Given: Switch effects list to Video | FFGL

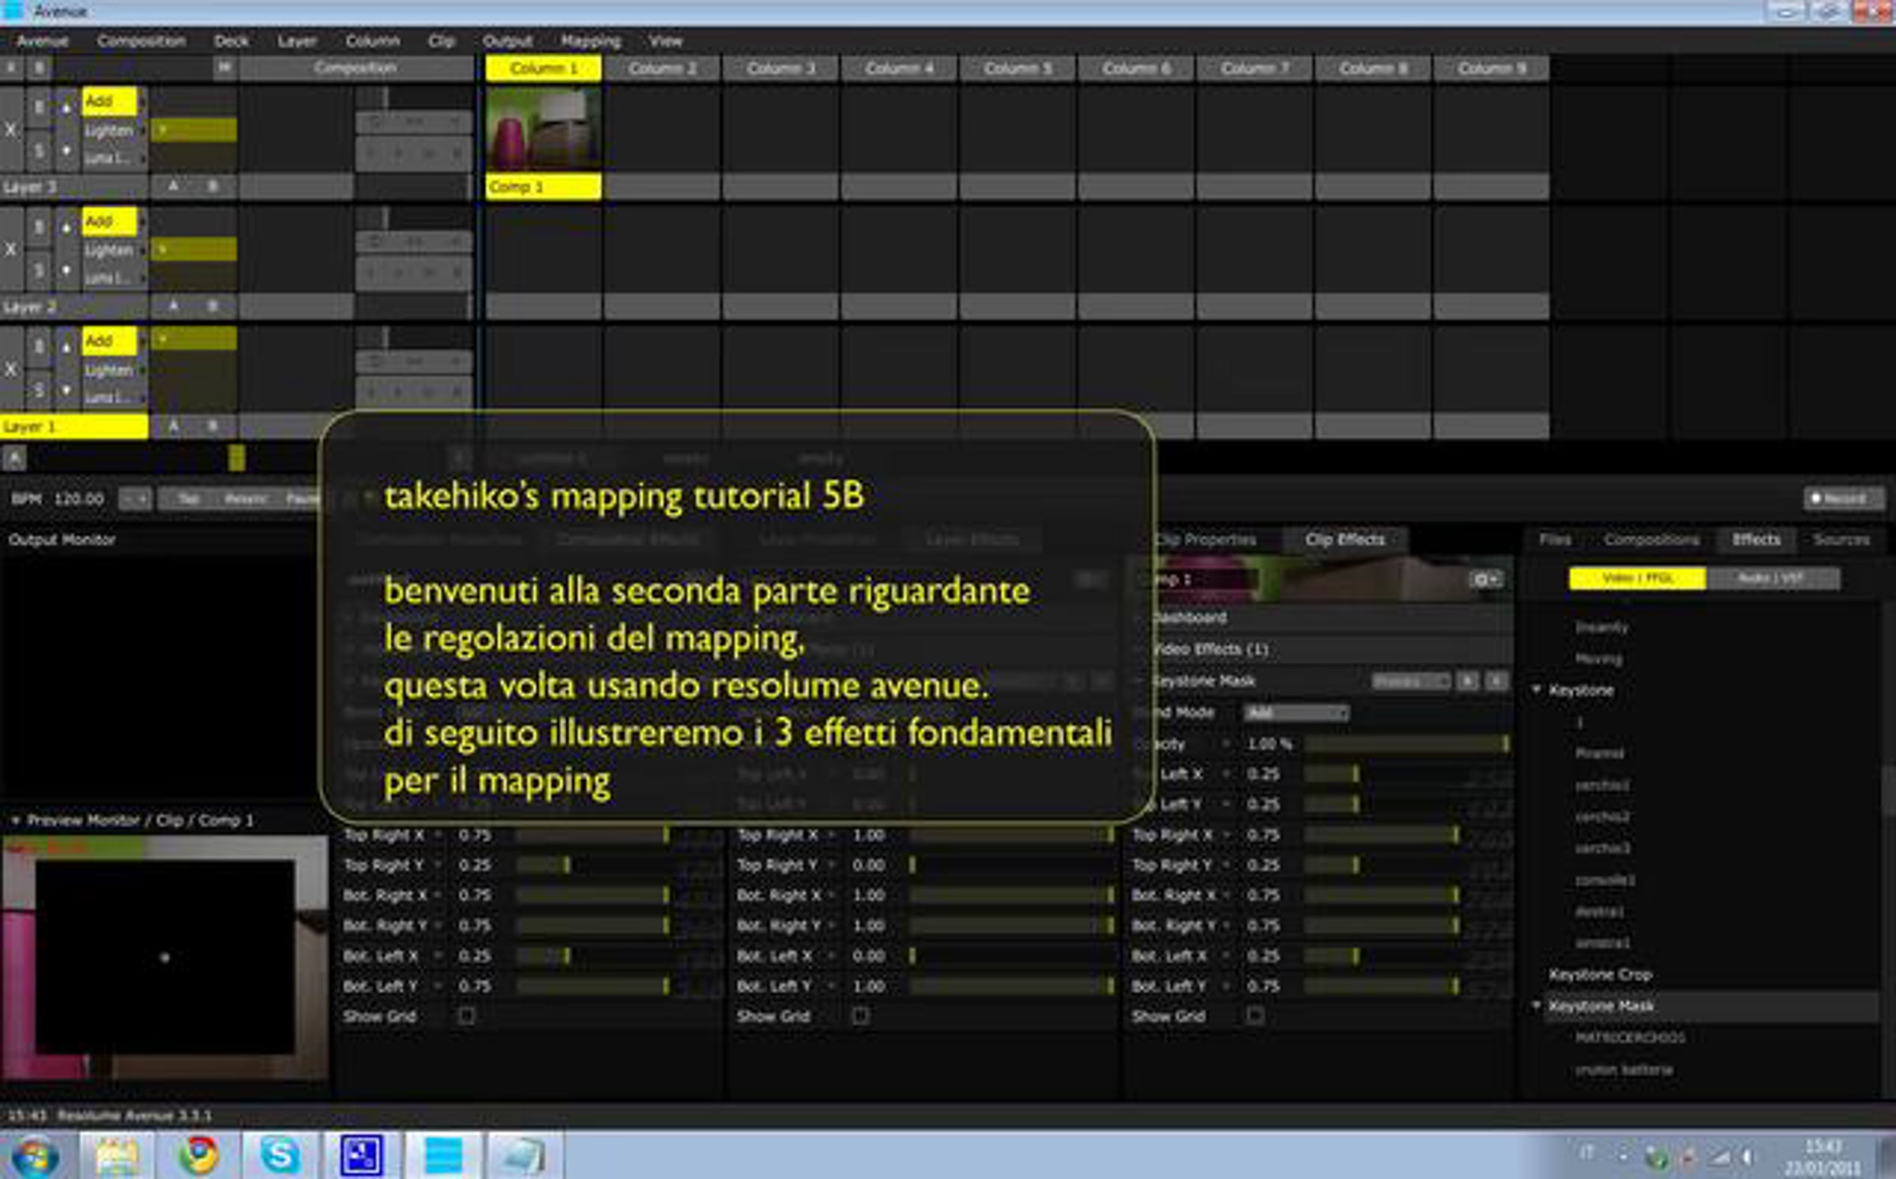Looking at the screenshot, I should point(1637,579).
